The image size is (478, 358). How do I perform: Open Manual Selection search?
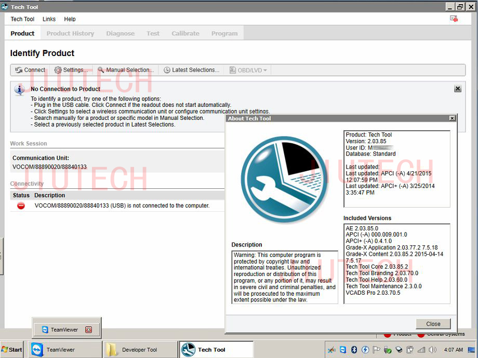tap(125, 70)
